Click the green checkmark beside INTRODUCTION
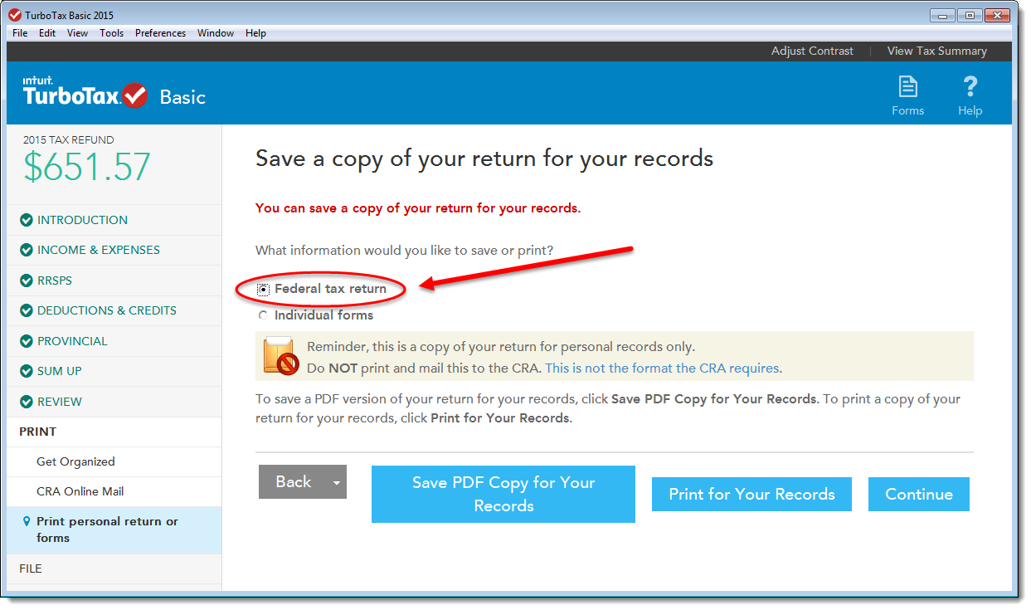Image resolution: width=1031 pixels, height=610 pixels. pyautogui.click(x=27, y=220)
